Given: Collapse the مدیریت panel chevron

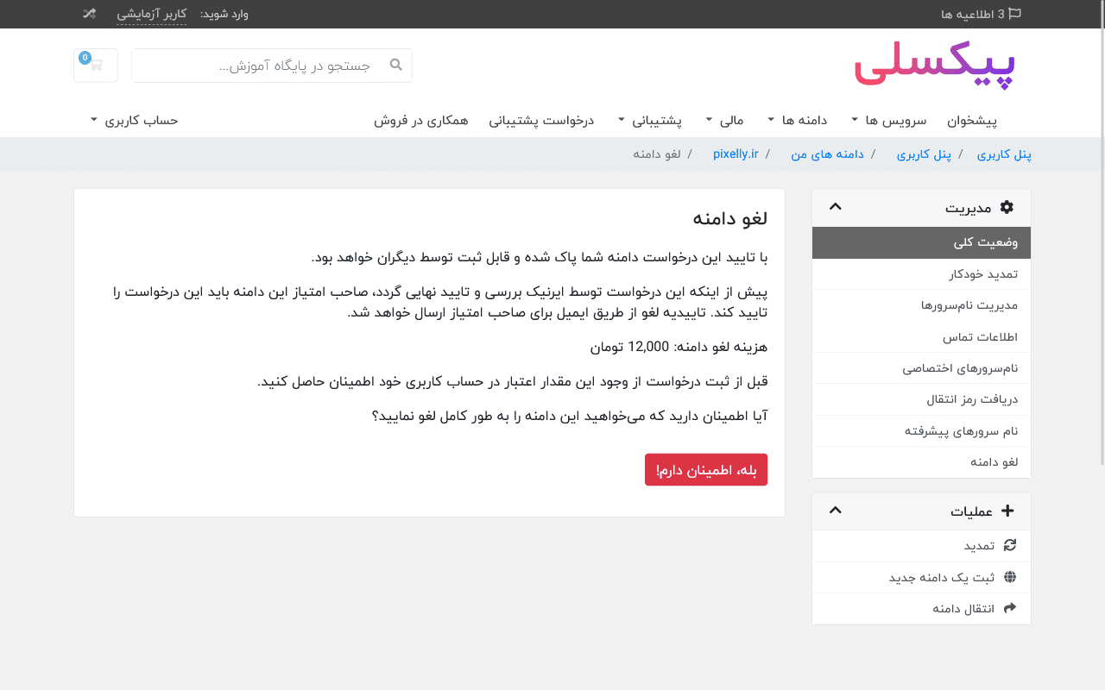Looking at the screenshot, I should (835, 207).
